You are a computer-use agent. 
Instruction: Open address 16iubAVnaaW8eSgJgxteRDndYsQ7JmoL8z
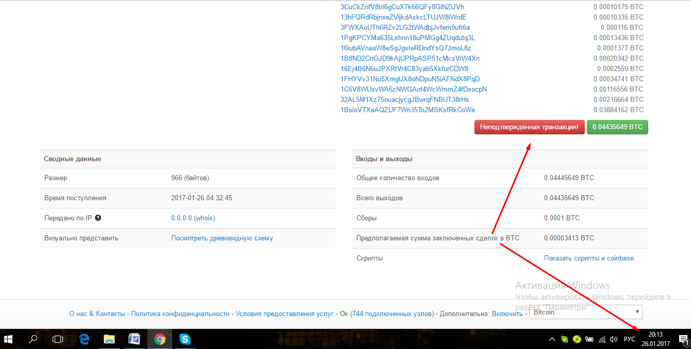[x=405, y=48]
